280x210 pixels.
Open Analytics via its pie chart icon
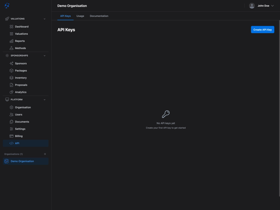11,92
